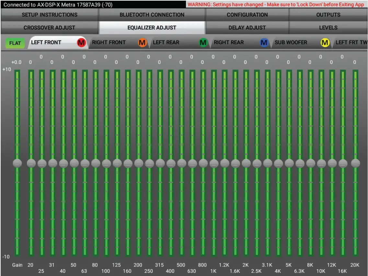Screen dimensions: 368x276
Task: View the SETUP INSTRUCTIONS page
Action: (49, 15)
